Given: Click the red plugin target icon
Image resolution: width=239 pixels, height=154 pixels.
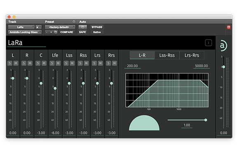Looking at the screenshot, I should pos(229,27).
